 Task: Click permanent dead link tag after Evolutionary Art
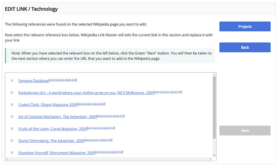pyautogui.click(x=168, y=92)
